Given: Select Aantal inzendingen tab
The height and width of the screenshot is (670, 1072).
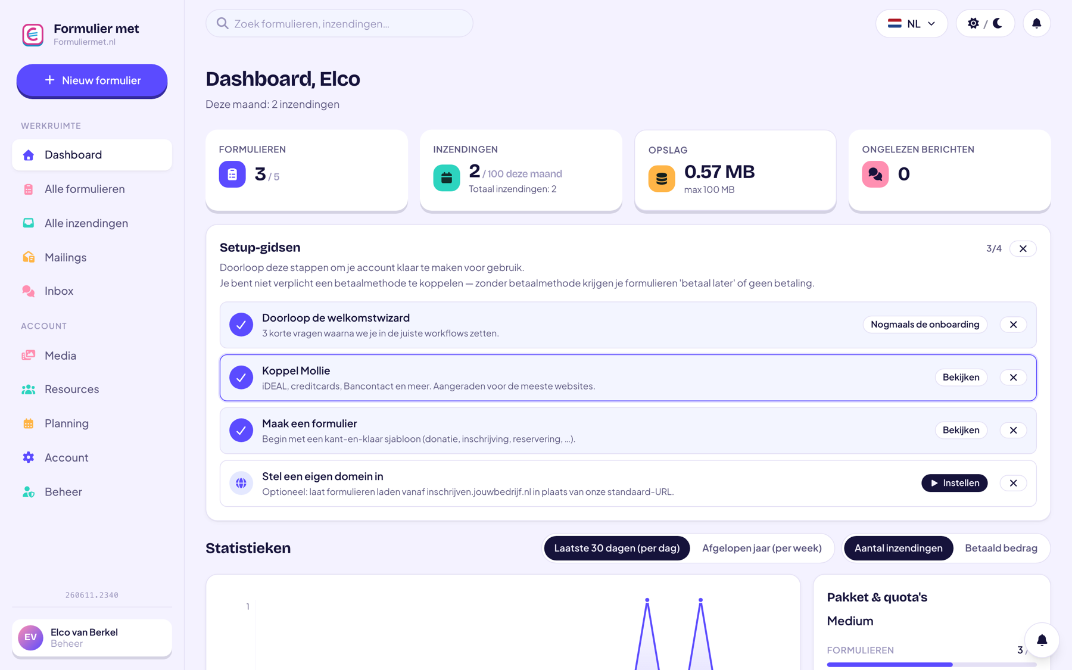Looking at the screenshot, I should click(898, 548).
